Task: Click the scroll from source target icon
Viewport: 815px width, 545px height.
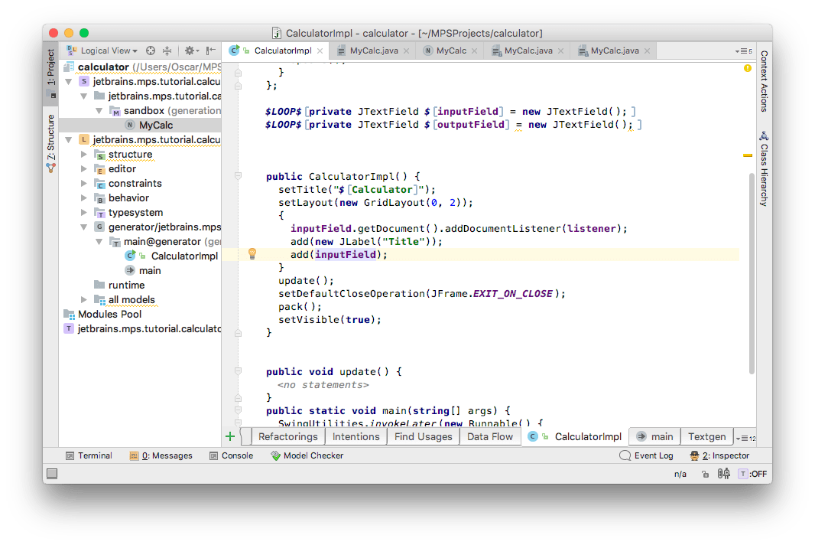Action: click(151, 51)
